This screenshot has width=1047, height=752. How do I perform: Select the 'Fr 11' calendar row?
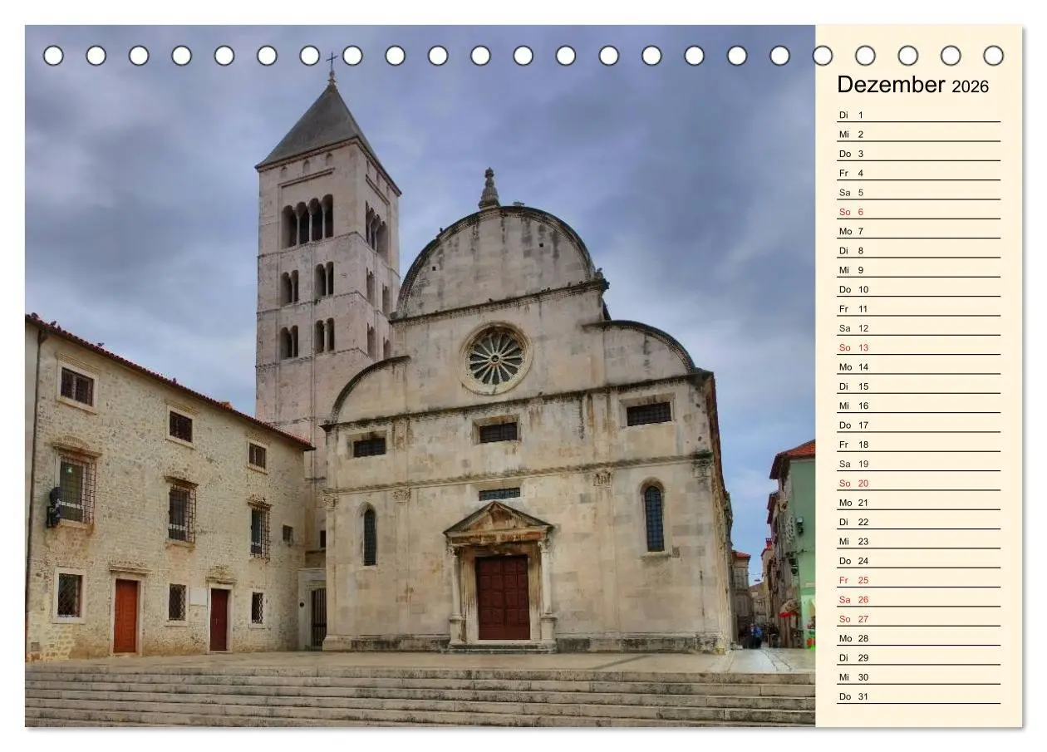click(918, 308)
